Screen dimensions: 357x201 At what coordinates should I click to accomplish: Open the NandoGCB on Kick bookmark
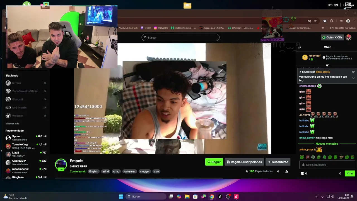[128, 28]
